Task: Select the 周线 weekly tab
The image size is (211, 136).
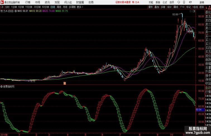Action: pos(59,7)
